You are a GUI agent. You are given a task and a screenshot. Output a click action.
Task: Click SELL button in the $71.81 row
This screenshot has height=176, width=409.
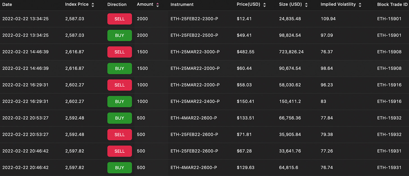point(120,135)
